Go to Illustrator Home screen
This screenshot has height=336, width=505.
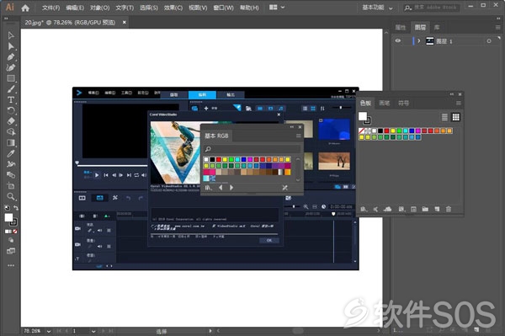click(x=25, y=8)
